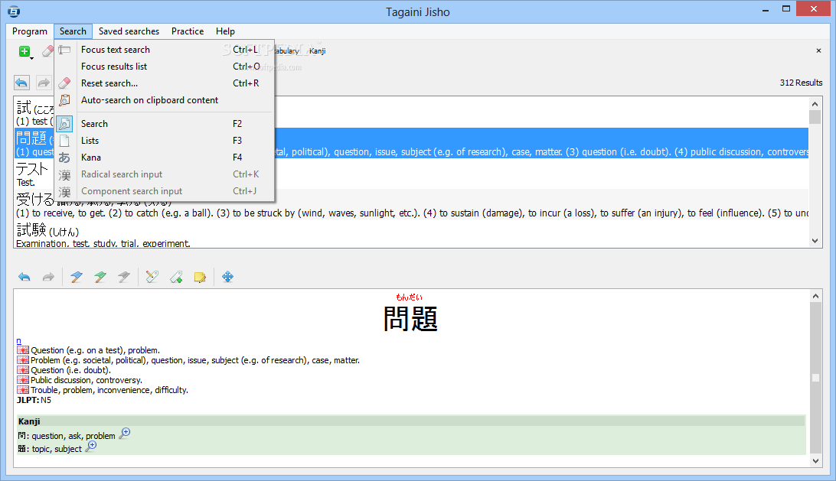836x481 pixels.
Task: Click magnifier next to 題 topic, subject
Action: click(91, 447)
